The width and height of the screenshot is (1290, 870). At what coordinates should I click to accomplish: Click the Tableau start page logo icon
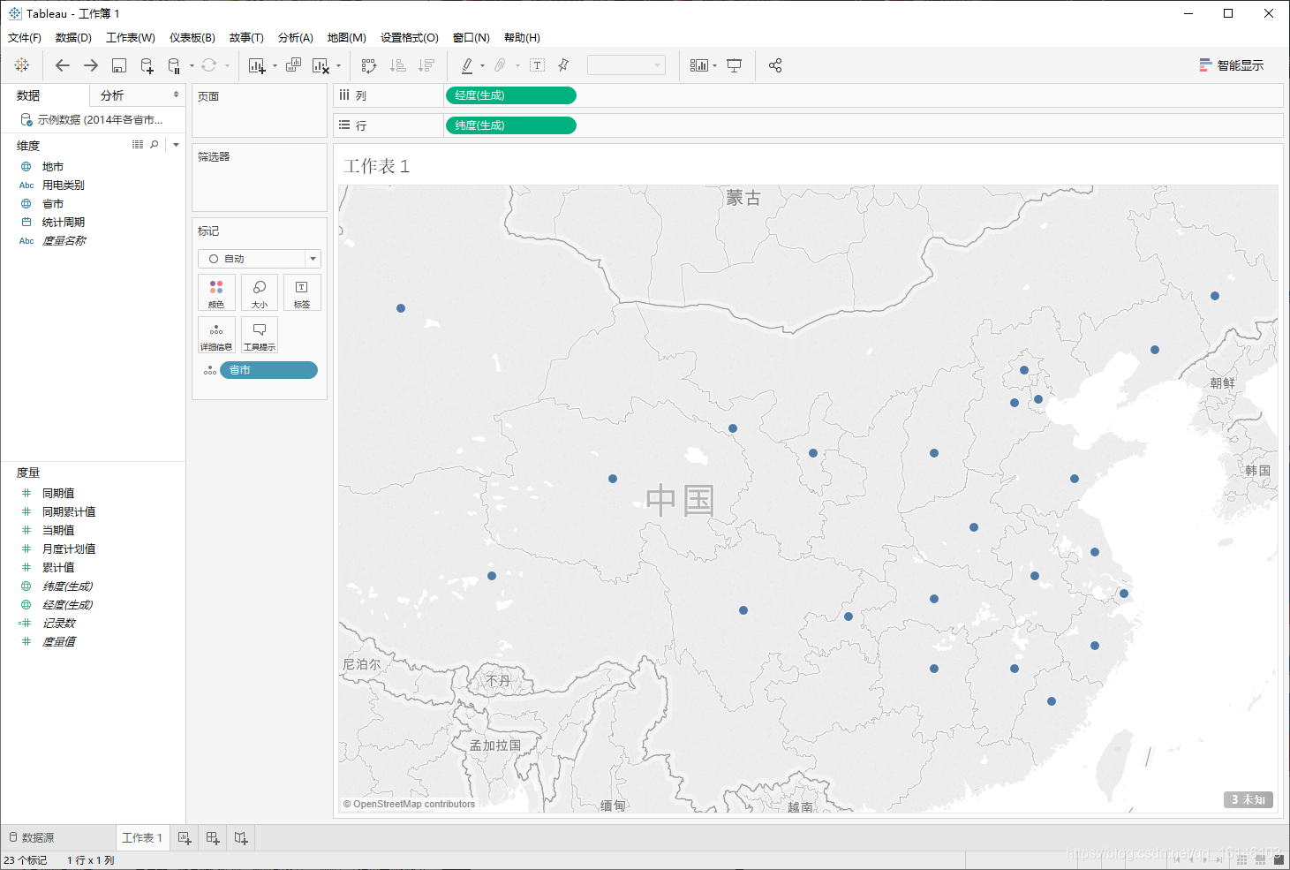pyautogui.click(x=22, y=65)
